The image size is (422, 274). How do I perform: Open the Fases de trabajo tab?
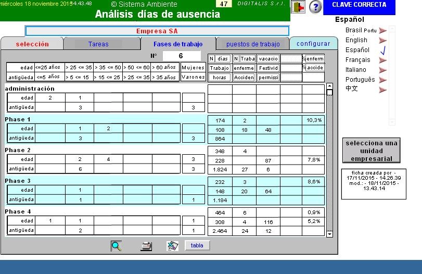point(178,44)
